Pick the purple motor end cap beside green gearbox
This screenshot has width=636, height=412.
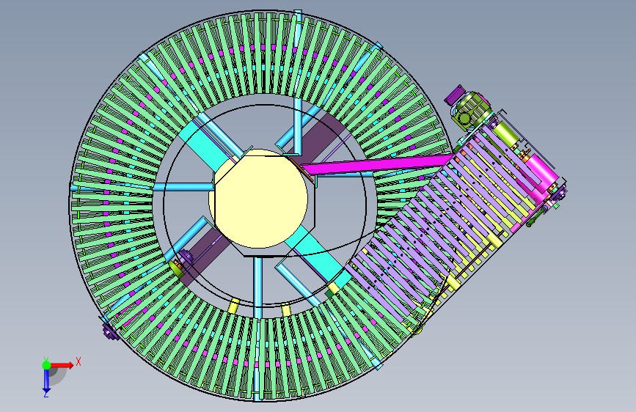tap(453, 95)
